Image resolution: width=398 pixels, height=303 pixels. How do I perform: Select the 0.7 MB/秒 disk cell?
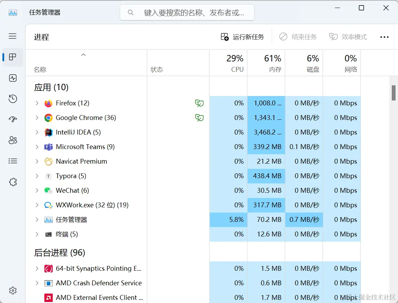click(x=304, y=220)
